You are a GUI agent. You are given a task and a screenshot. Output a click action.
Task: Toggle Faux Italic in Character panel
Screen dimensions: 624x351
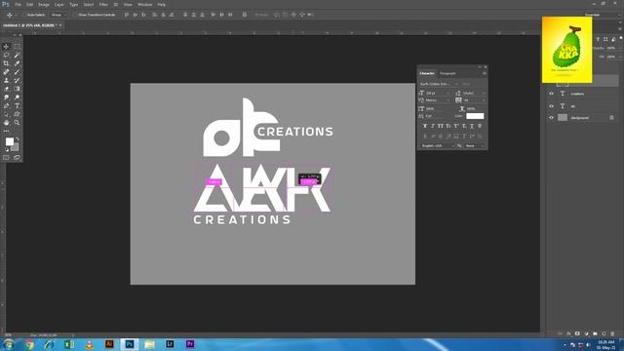coord(433,126)
